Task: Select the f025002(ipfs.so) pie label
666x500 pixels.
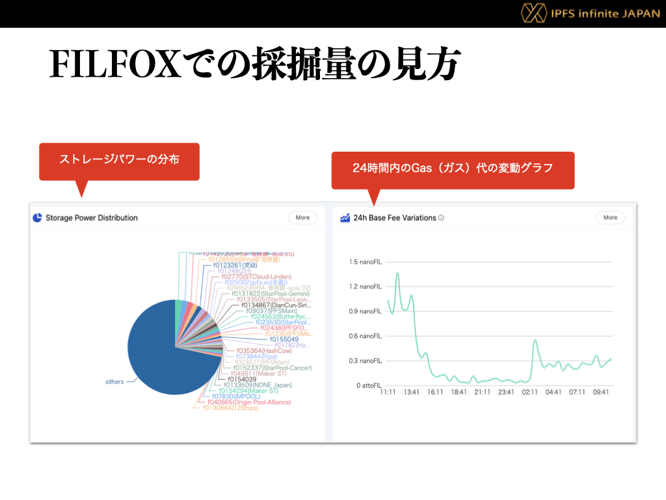Action: tap(256, 283)
